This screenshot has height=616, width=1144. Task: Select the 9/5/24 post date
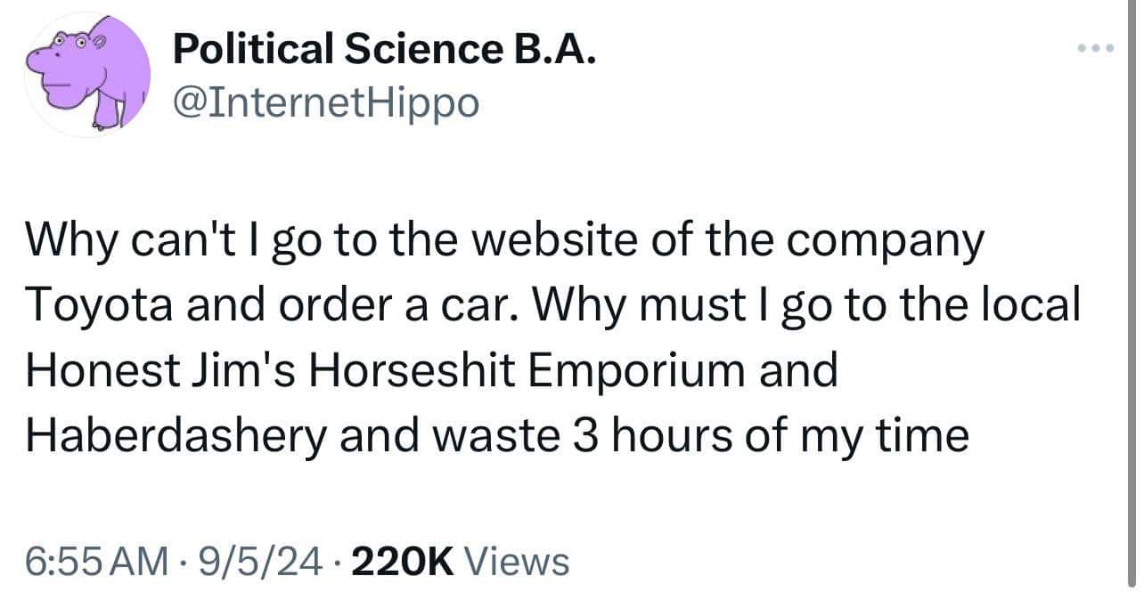260,561
